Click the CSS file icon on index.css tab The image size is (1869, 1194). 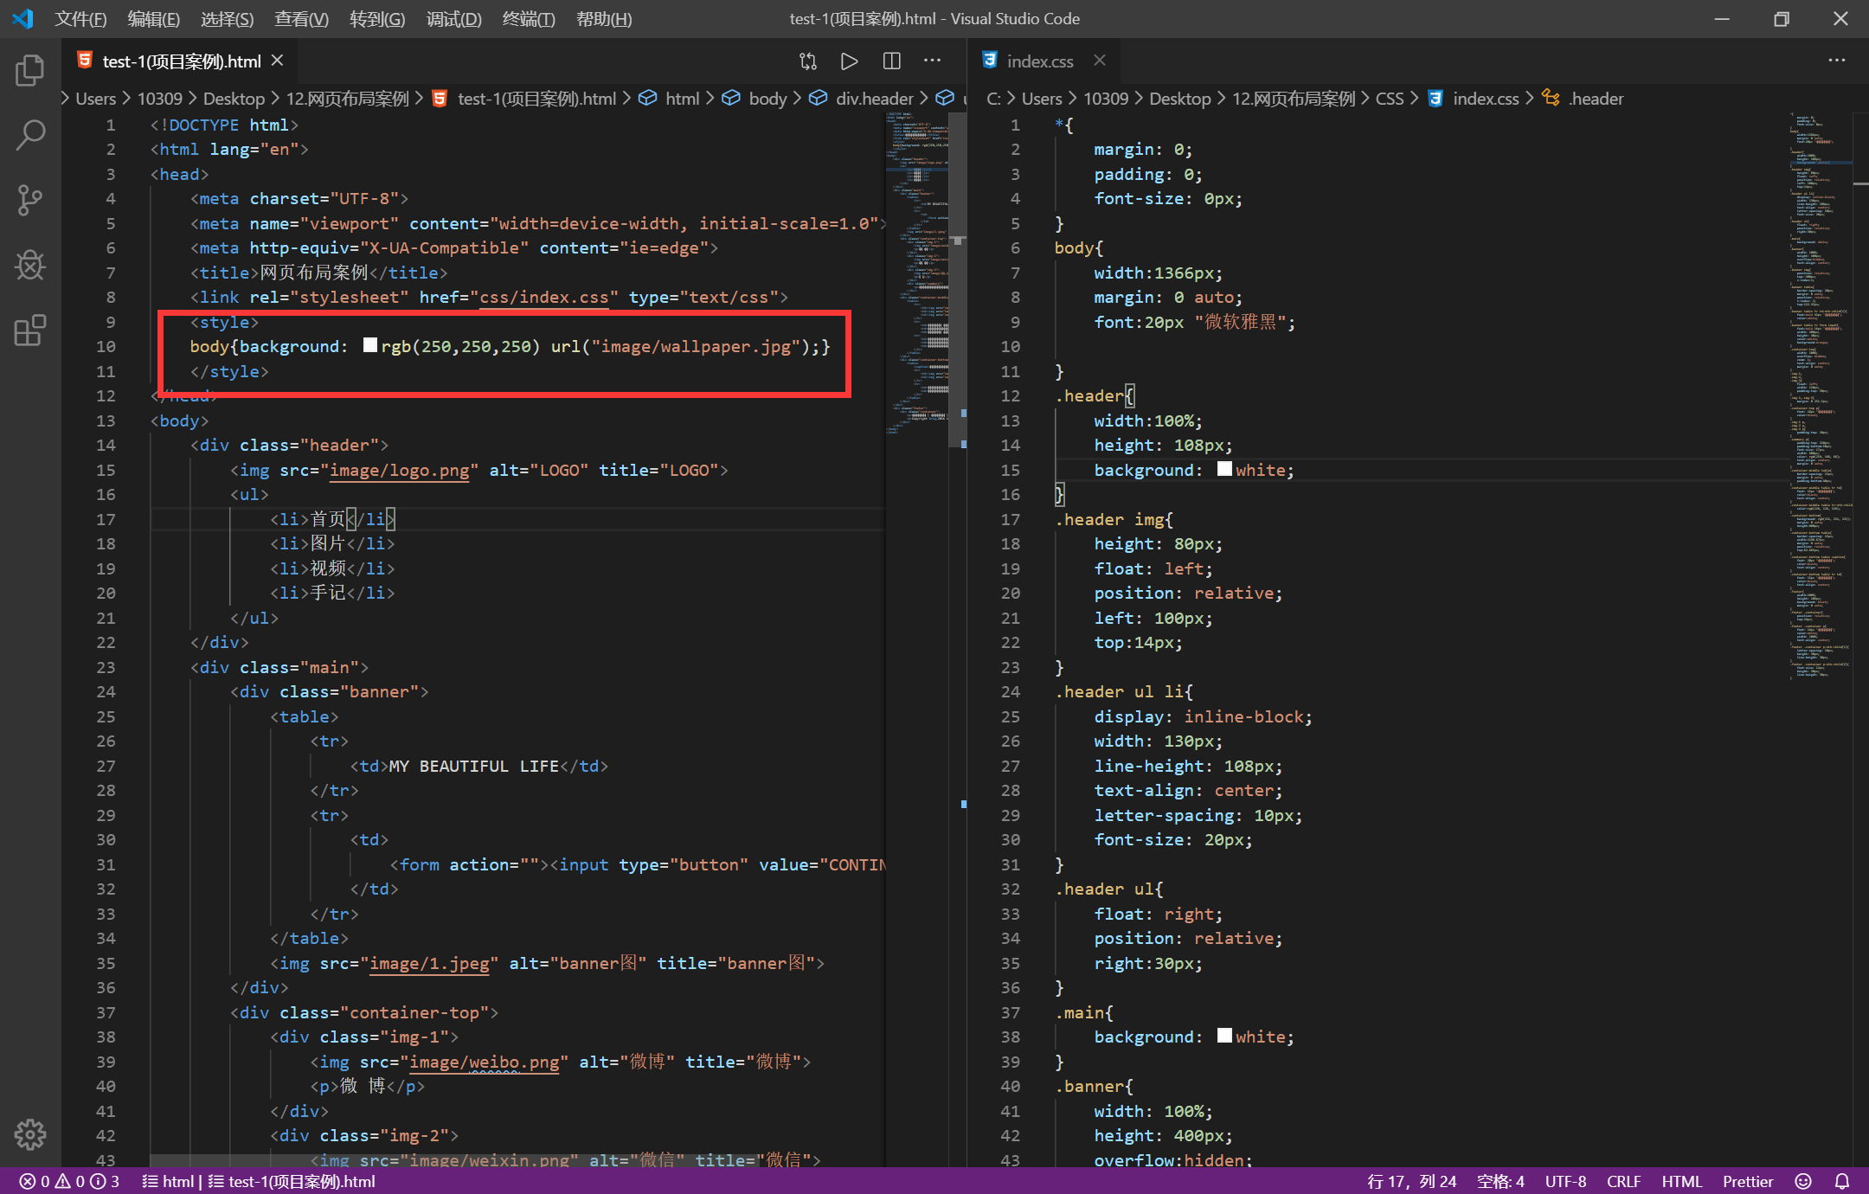tap(990, 61)
